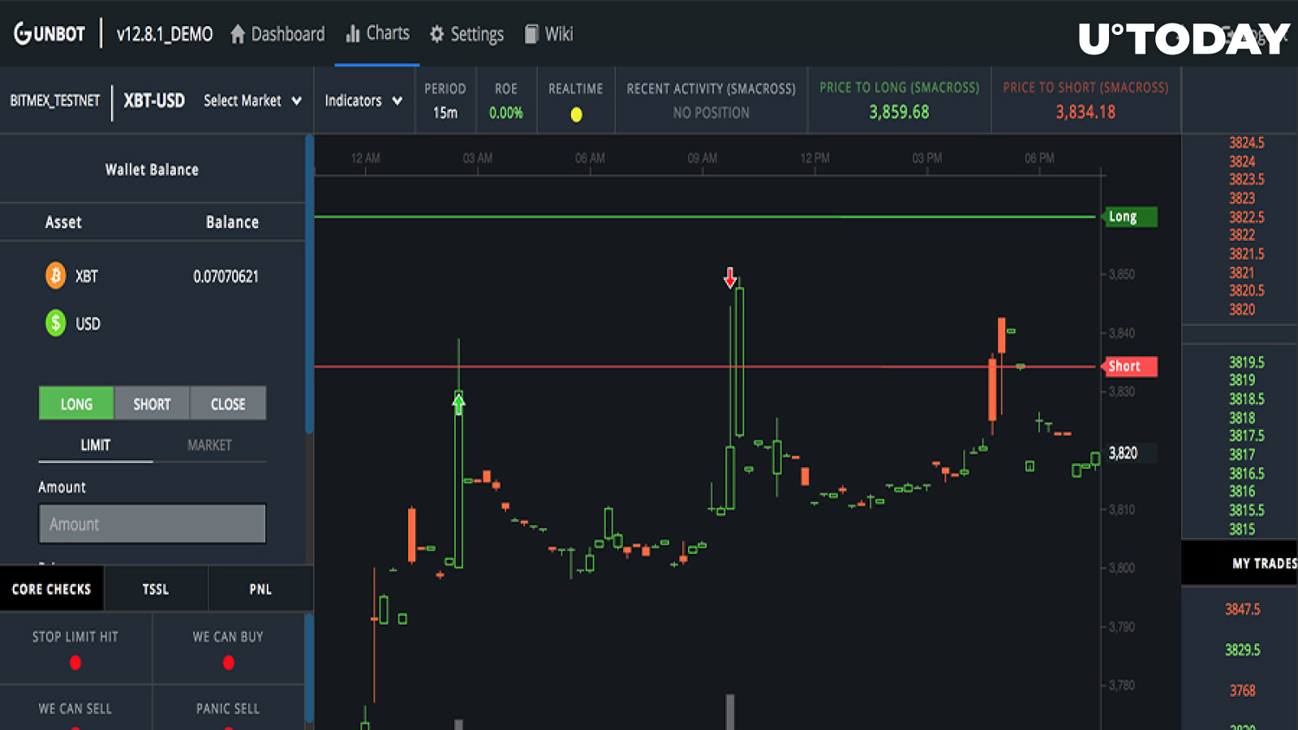This screenshot has width=1298, height=730.
Task: Click the core checks panel scrollbar
Action: click(309, 669)
